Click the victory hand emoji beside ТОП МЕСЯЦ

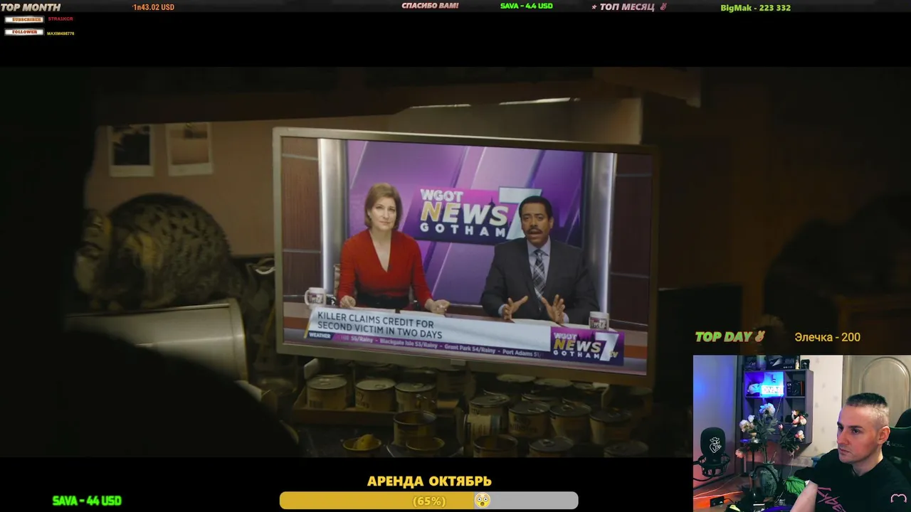[663, 6]
